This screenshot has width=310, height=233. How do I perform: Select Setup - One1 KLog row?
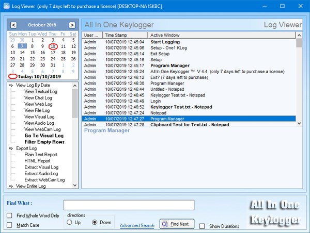pos(189,48)
